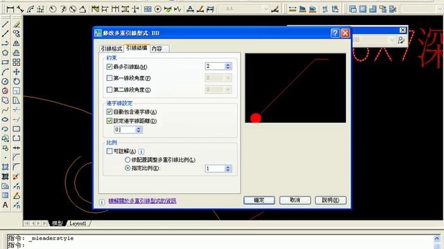
Task: Switch to the 模型 model tab
Action: click(57, 223)
